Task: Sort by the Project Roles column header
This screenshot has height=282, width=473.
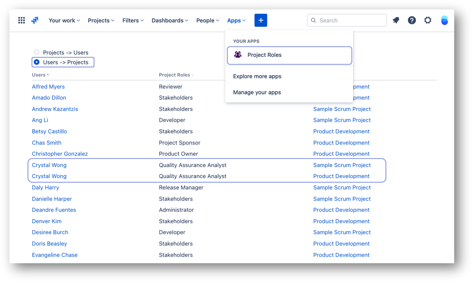Action: [176, 75]
